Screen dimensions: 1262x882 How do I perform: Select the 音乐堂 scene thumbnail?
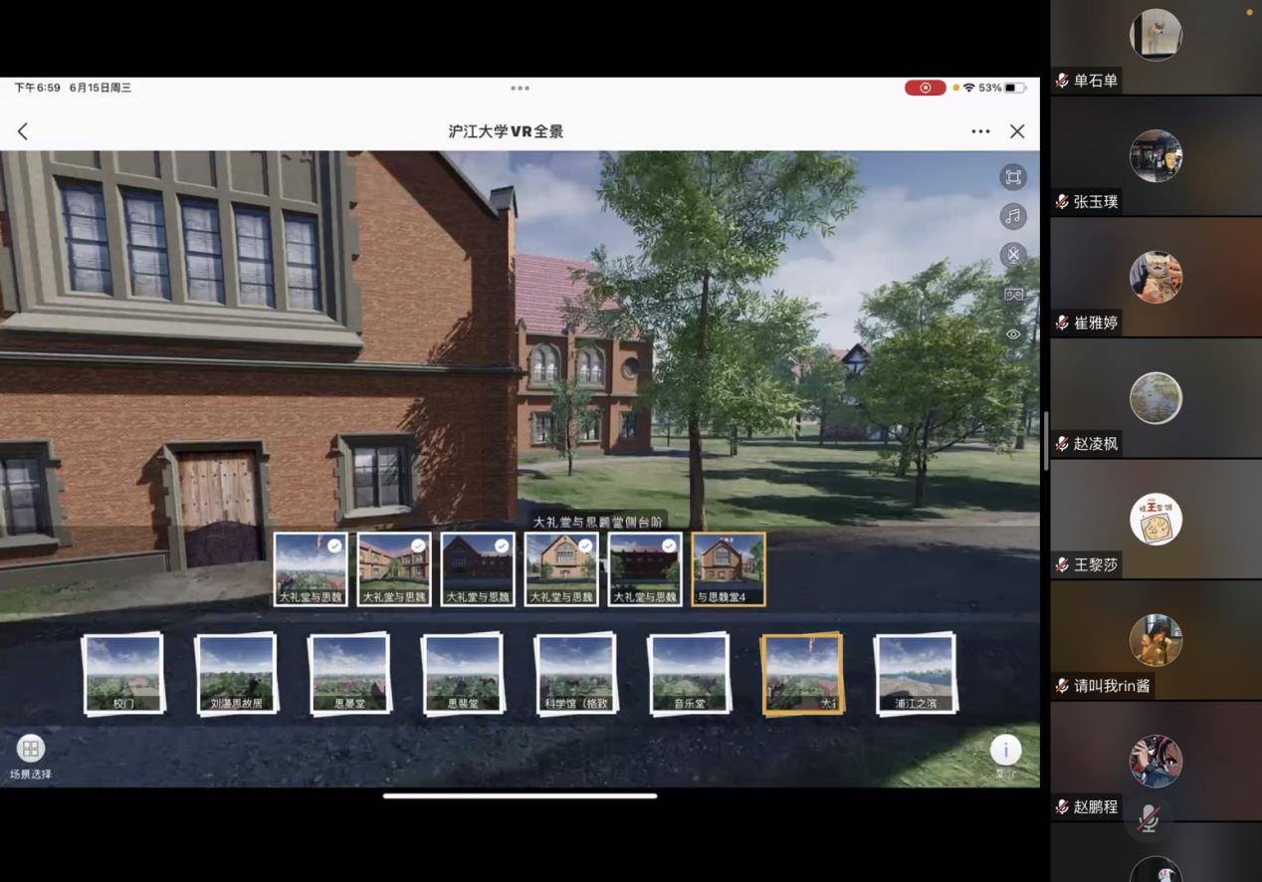click(x=690, y=674)
